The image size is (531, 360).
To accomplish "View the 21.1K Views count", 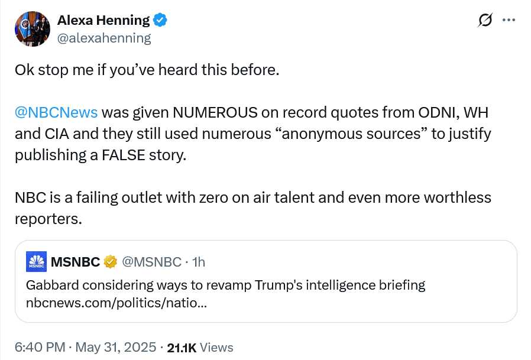I will point(200,348).
